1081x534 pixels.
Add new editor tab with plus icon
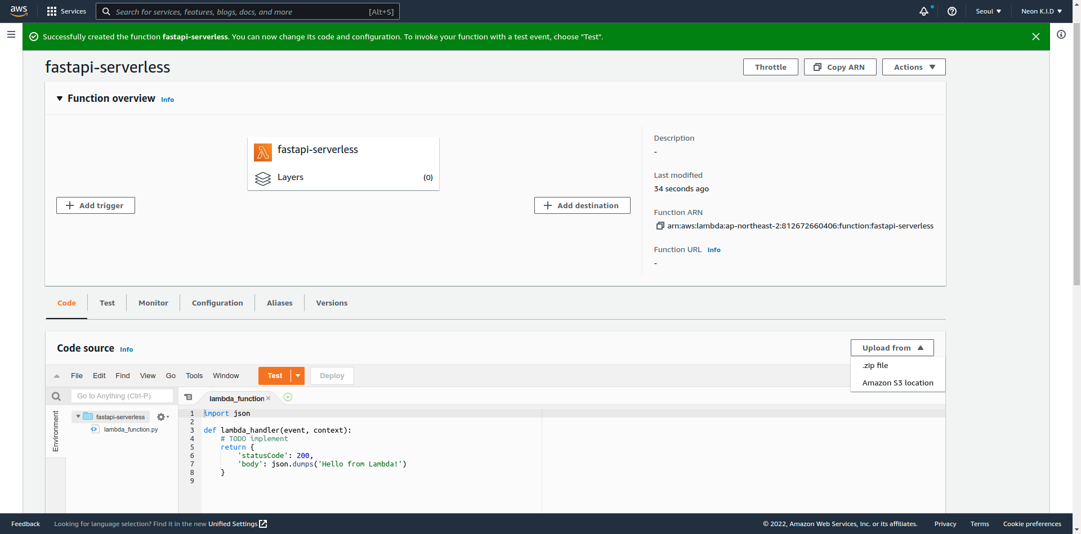coord(288,397)
